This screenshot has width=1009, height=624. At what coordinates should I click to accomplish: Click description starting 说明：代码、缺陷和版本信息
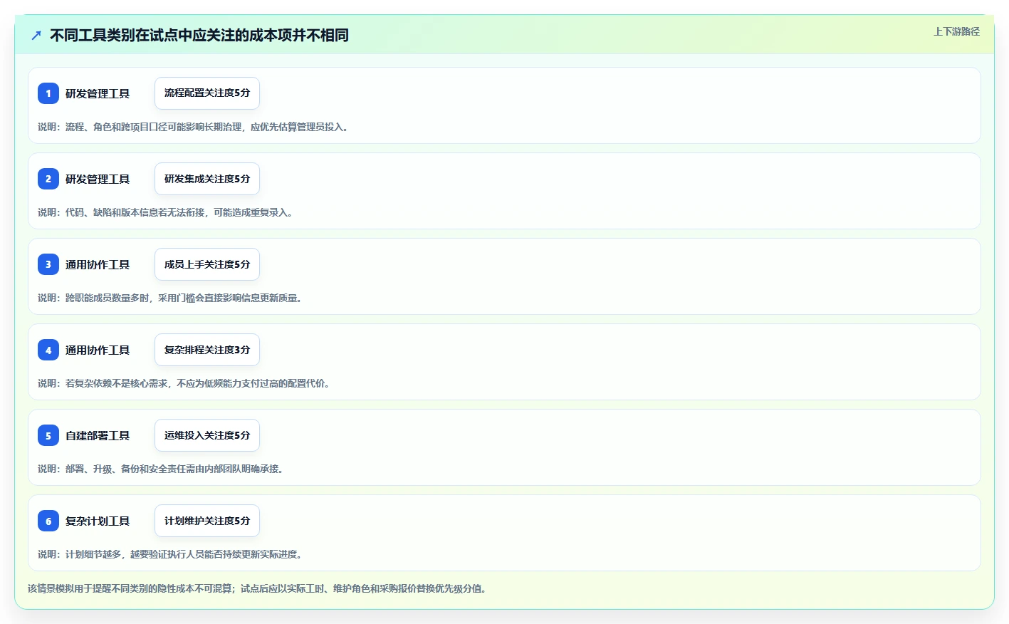[x=166, y=212]
